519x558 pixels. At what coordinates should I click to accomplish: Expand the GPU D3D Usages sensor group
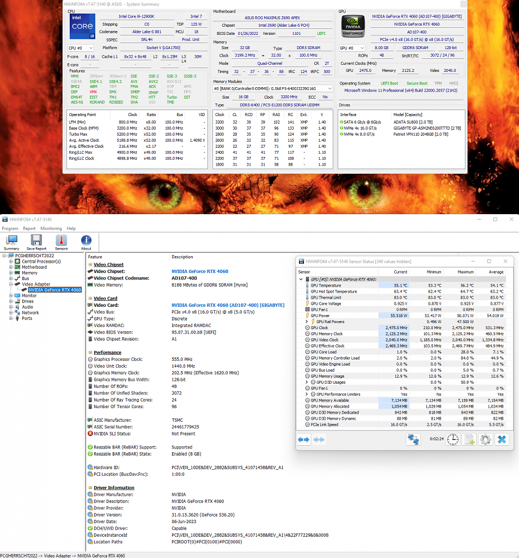point(307,382)
